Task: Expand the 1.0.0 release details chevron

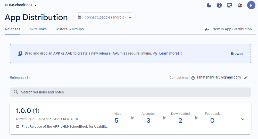Action: tap(243, 119)
